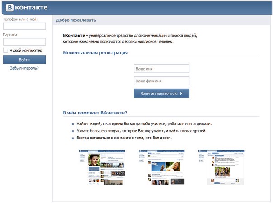Viewport: 273px width, 204px height.
Task: Focus the Ваше имя registration field
Action: point(161,69)
